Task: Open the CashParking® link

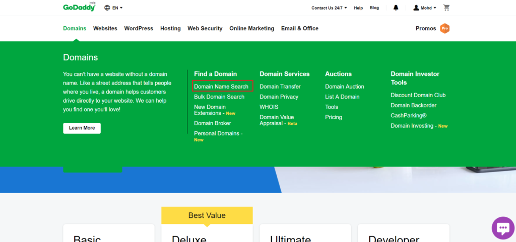Action: click(409, 116)
